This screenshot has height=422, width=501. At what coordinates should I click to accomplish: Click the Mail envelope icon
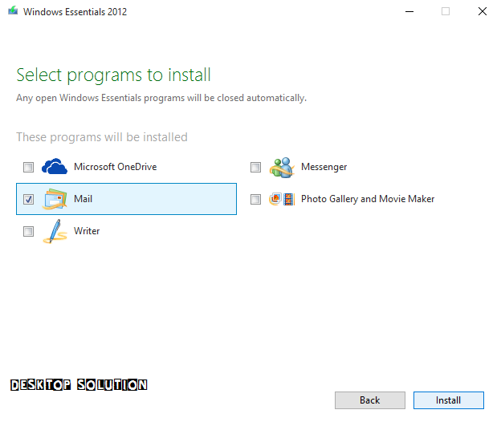tap(55, 199)
